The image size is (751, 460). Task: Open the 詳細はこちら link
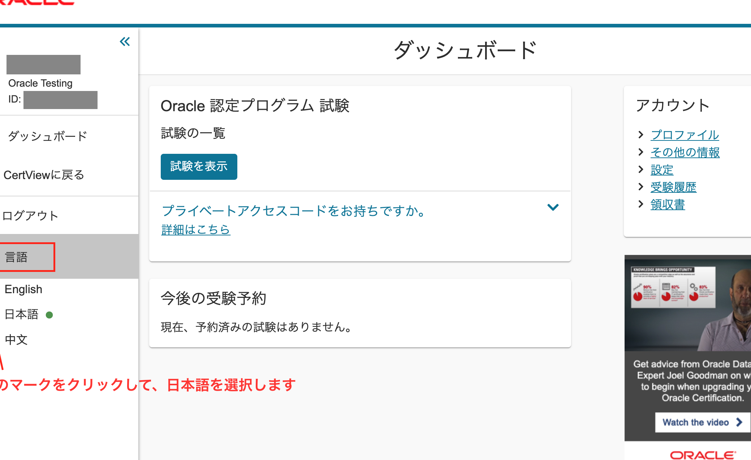click(x=196, y=230)
